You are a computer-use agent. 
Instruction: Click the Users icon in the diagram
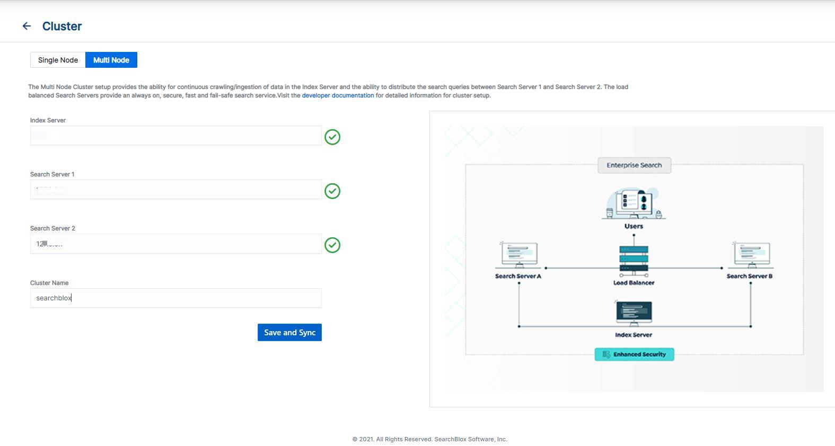point(634,203)
